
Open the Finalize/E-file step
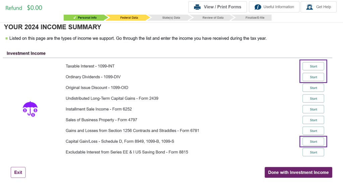click(254, 18)
